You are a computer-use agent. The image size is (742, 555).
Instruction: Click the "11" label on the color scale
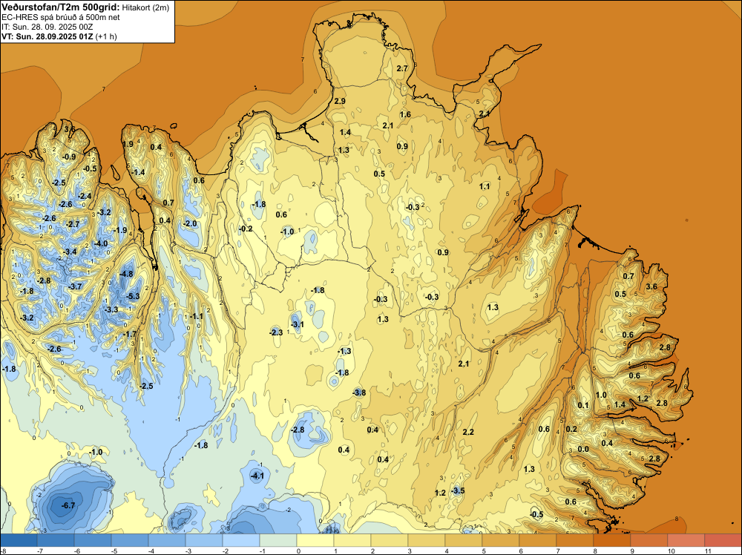[x=709, y=551]
